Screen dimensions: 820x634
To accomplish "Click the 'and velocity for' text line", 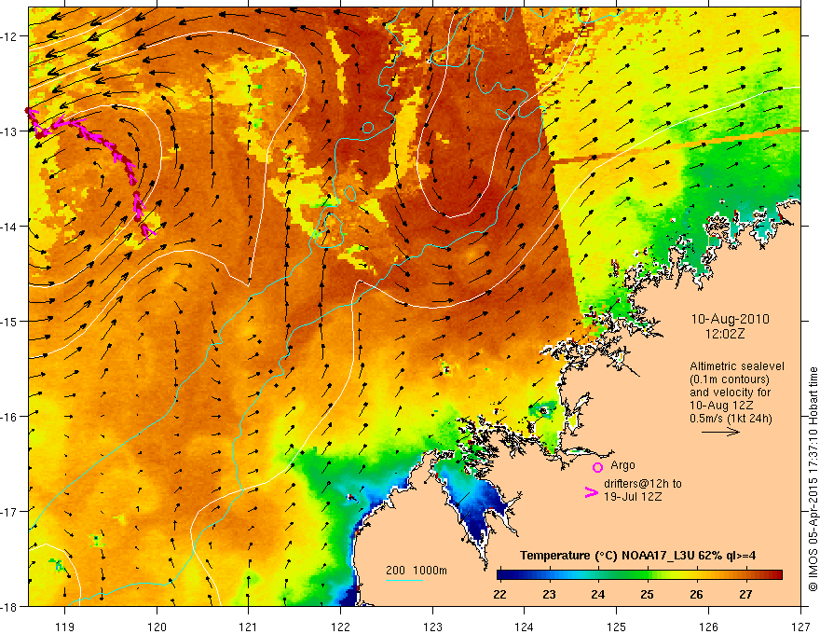I will click(x=730, y=393).
